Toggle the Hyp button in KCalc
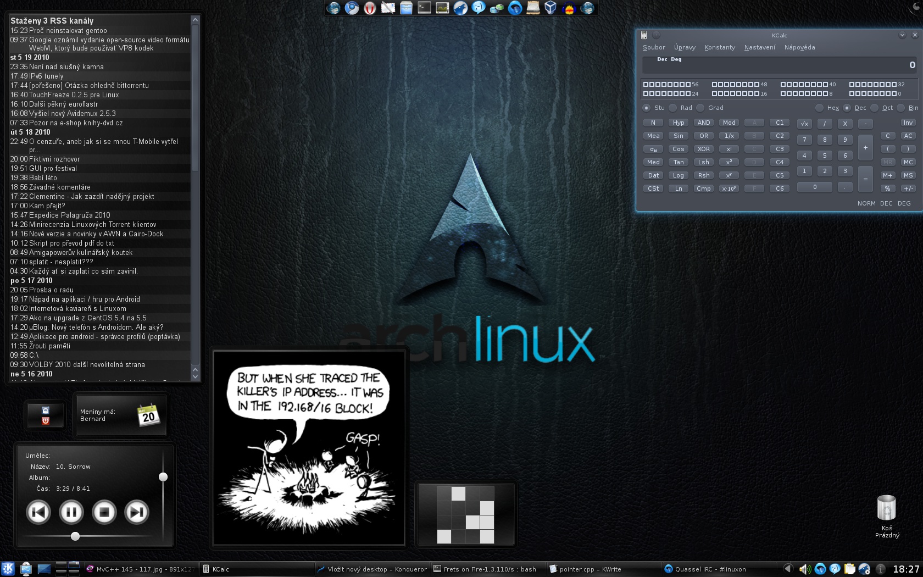The image size is (923, 577). [x=679, y=123]
